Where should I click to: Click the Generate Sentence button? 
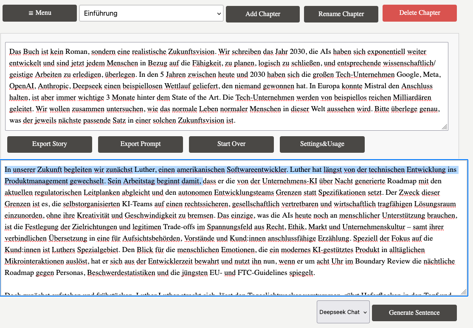point(414,313)
